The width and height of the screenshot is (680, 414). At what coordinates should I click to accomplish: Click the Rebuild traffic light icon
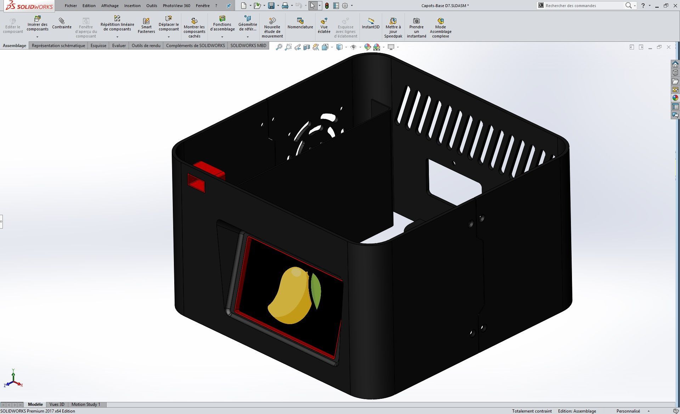(x=327, y=6)
